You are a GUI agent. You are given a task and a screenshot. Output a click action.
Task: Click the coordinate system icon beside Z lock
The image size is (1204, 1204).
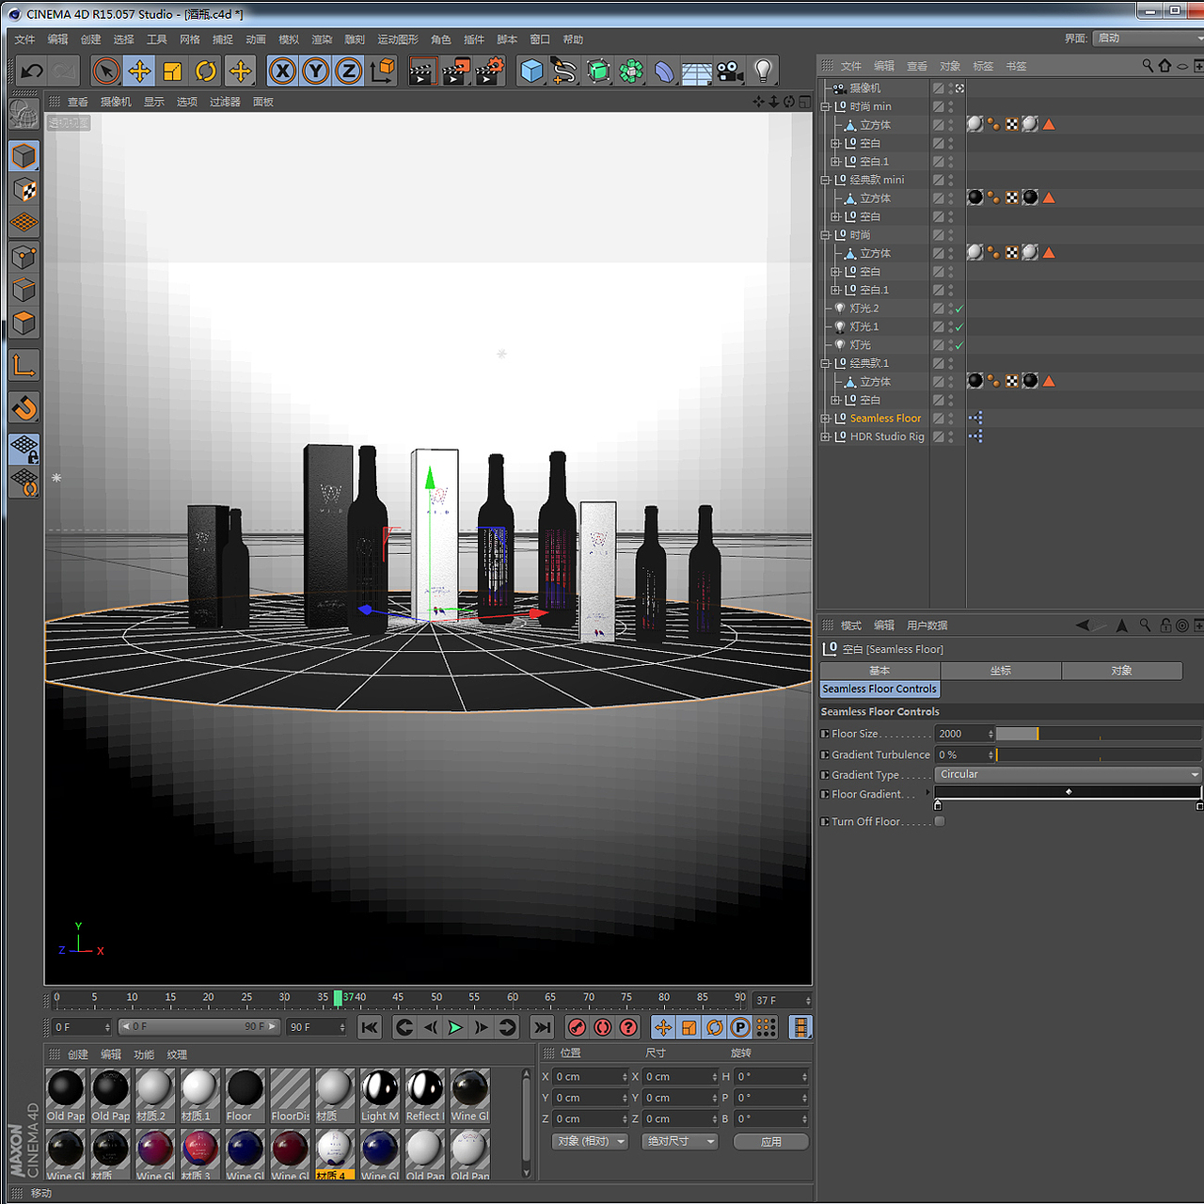(x=383, y=71)
